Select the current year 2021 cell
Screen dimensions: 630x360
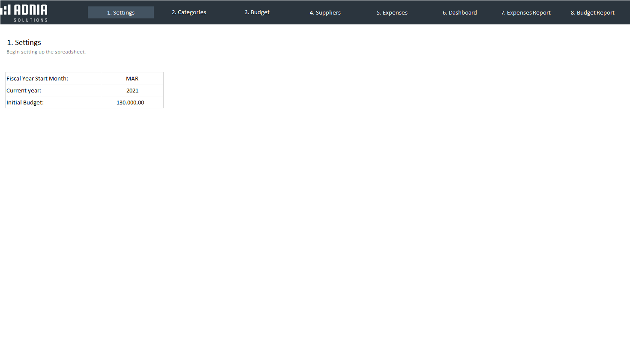click(x=132, y=90)
